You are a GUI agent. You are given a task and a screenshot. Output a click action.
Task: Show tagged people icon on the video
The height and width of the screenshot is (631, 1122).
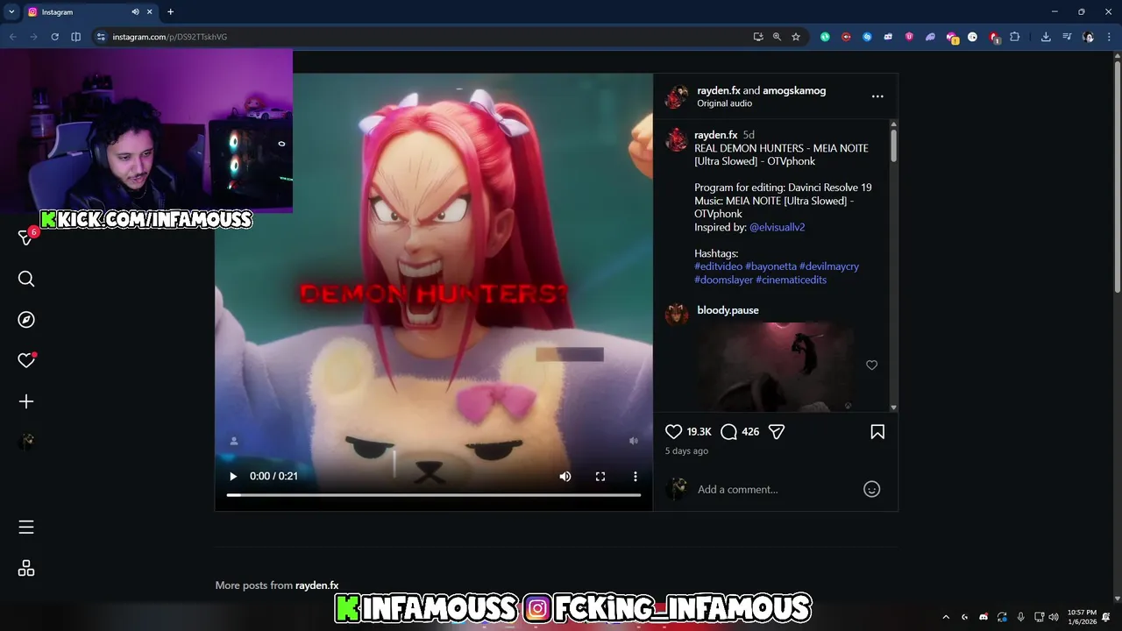pos(234,441)
